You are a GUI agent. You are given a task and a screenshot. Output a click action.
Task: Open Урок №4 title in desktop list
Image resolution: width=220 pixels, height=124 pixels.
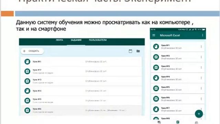coord(37,91)
